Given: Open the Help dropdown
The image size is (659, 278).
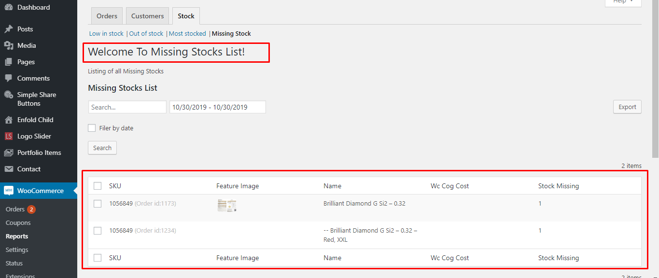Looking at the screenshot, I should pos(623,2).
